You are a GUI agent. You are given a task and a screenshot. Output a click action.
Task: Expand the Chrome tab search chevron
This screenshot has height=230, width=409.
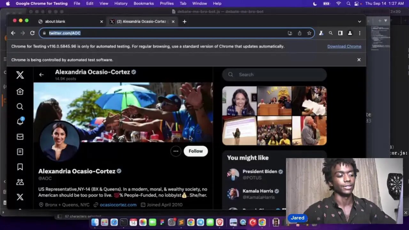pyautogui.click(x=359, y=21)
